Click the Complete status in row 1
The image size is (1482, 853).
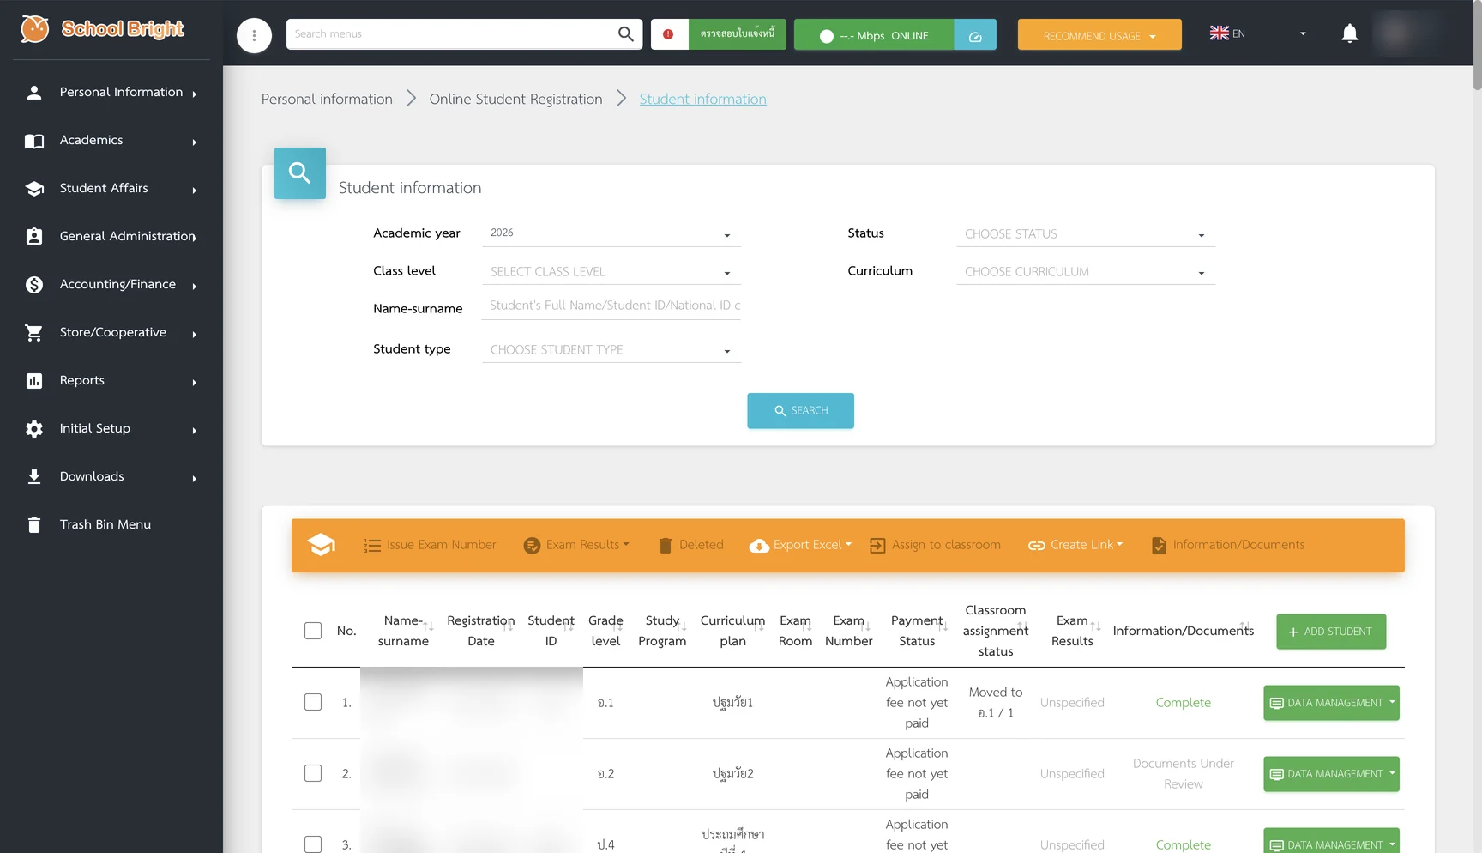pyautogui.click(x=1183, y=703)
